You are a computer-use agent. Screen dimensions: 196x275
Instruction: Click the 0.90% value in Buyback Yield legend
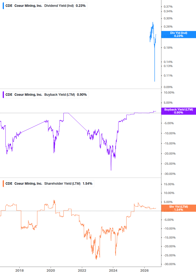click(82, 94)
